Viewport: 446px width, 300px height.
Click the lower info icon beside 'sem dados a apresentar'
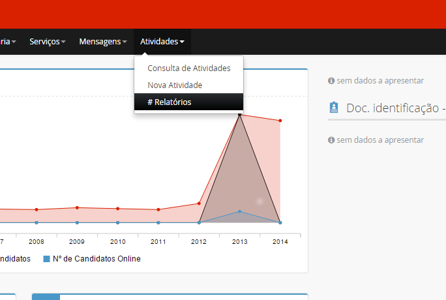click(331, 140)
